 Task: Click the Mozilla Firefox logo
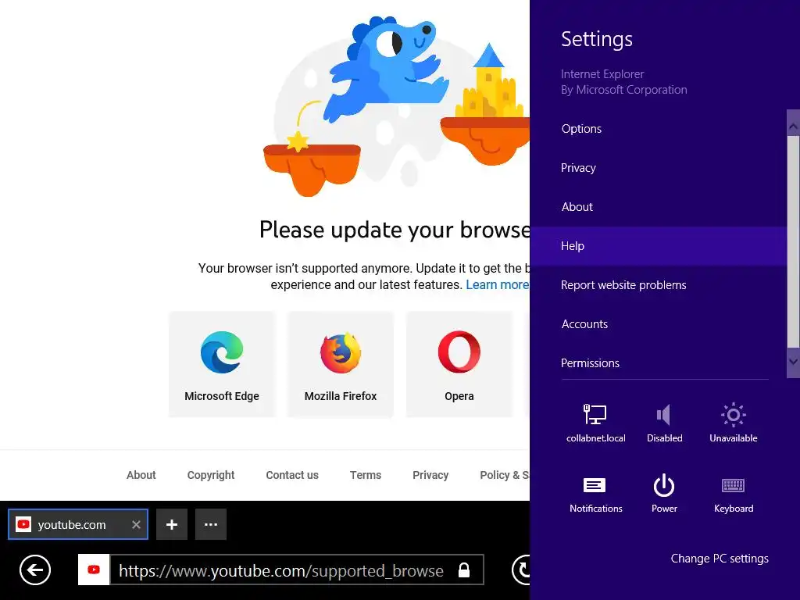(341, 352)
